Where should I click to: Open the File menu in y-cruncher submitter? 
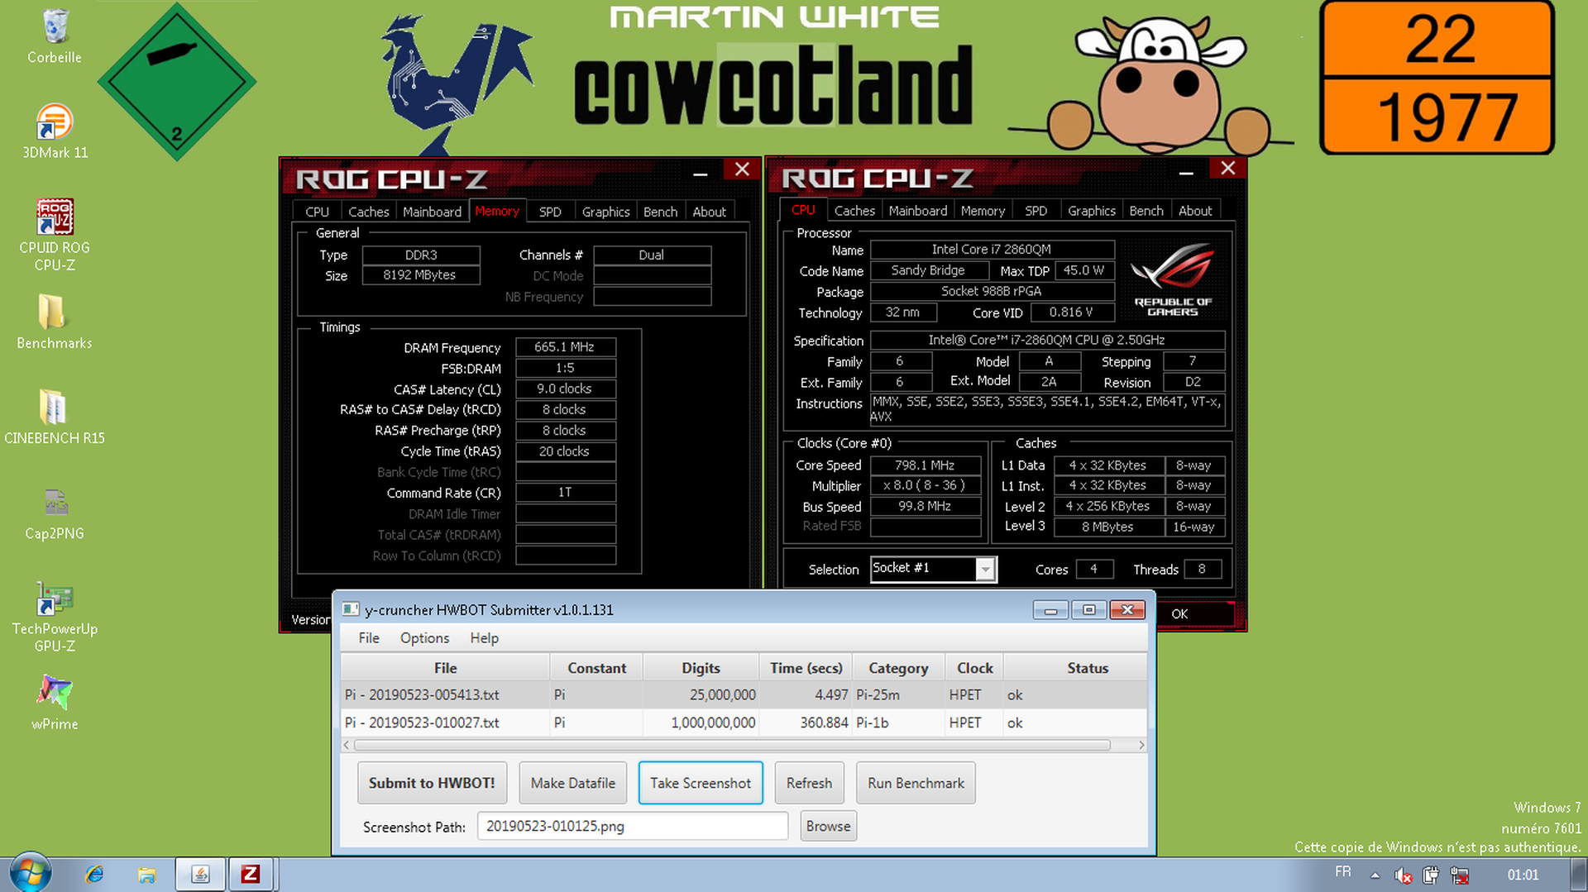[x=369, y=638]
